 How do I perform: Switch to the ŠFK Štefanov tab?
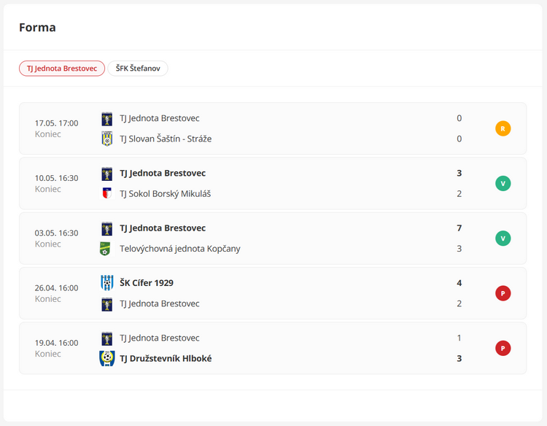click(138, 69)
